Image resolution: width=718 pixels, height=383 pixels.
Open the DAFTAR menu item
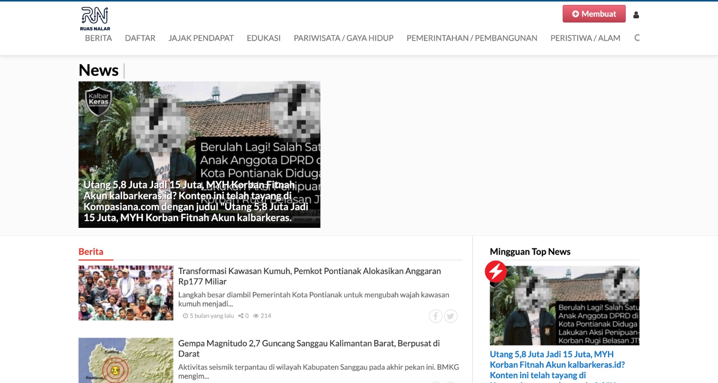point(140,38)
